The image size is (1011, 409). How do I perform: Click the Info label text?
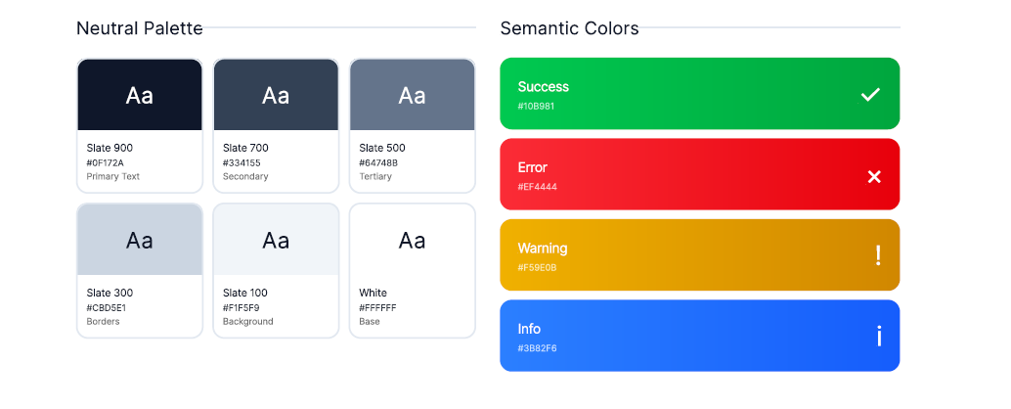[529, 329]
